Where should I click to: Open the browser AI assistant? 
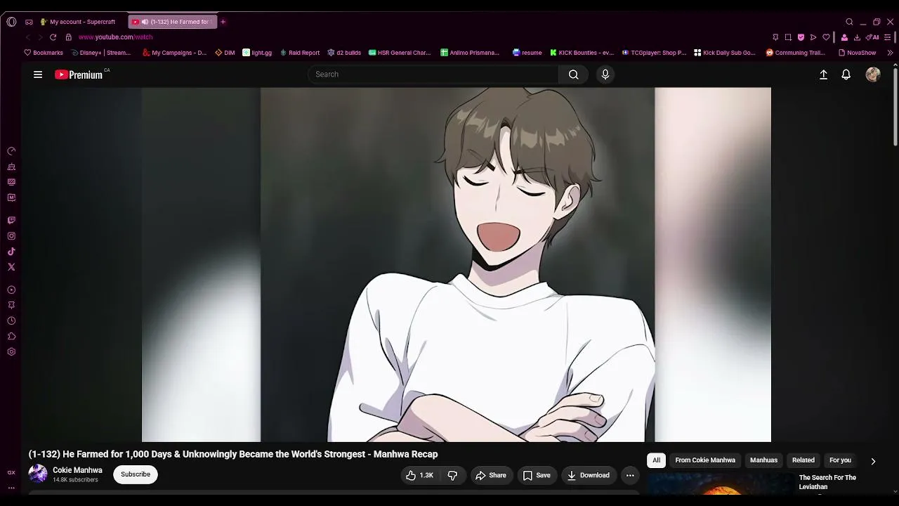pyautogui.click(x=872, y=37)
